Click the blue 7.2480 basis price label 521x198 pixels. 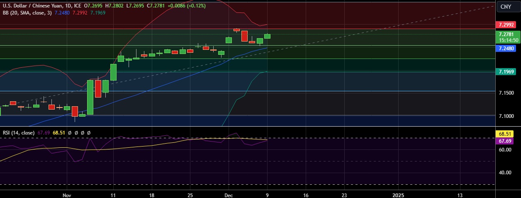click(x=506, y=49)
